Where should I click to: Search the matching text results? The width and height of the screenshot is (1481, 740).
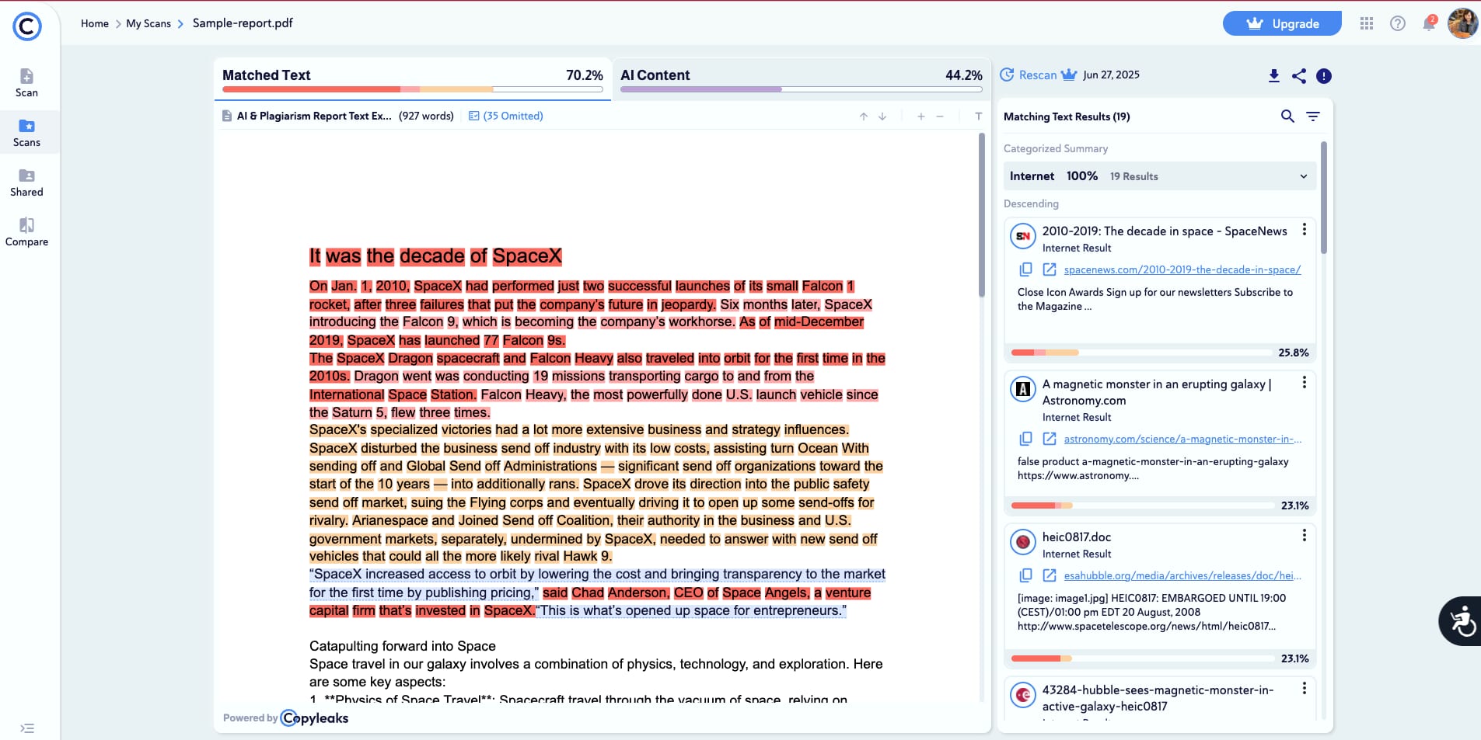(x=1287, y=116)
